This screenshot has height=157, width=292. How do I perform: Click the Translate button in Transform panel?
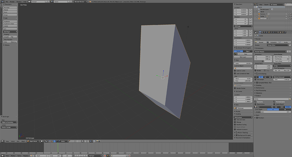10,8
